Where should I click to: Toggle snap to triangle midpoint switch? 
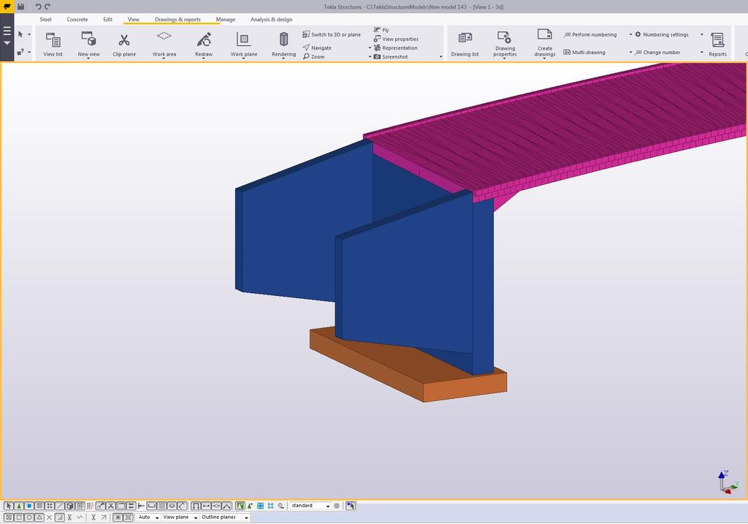pos(39,517)
